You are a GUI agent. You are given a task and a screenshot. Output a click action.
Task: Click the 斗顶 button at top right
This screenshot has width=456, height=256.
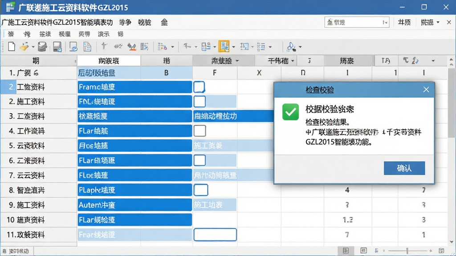click(404, 22)
